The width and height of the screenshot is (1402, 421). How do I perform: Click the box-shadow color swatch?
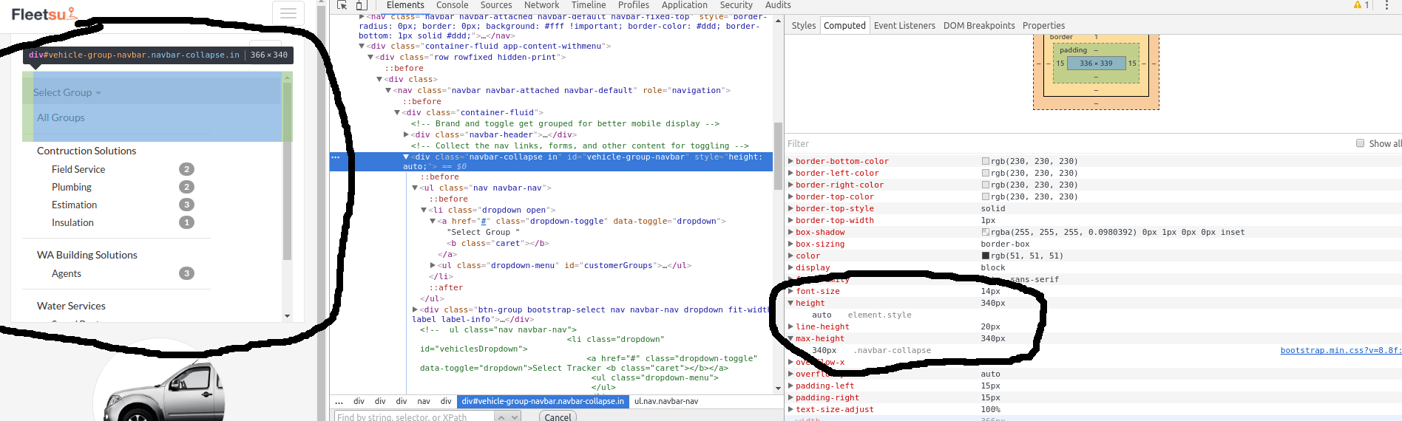(x=985, y=232)
